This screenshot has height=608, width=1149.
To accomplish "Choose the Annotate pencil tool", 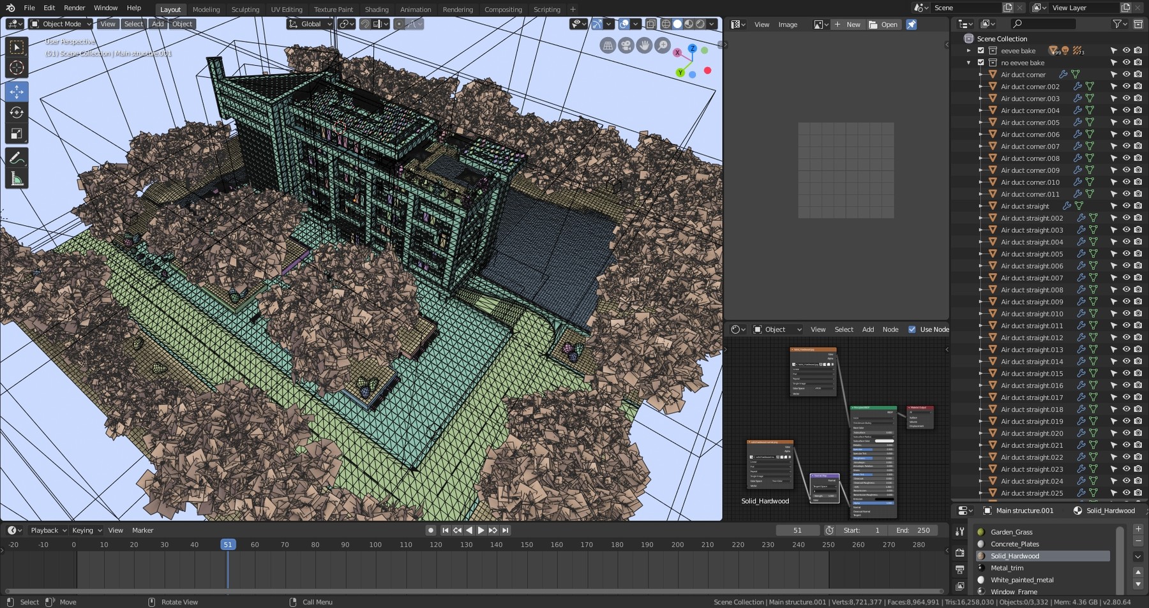I will pyautogui.click(x=17, y=158).
